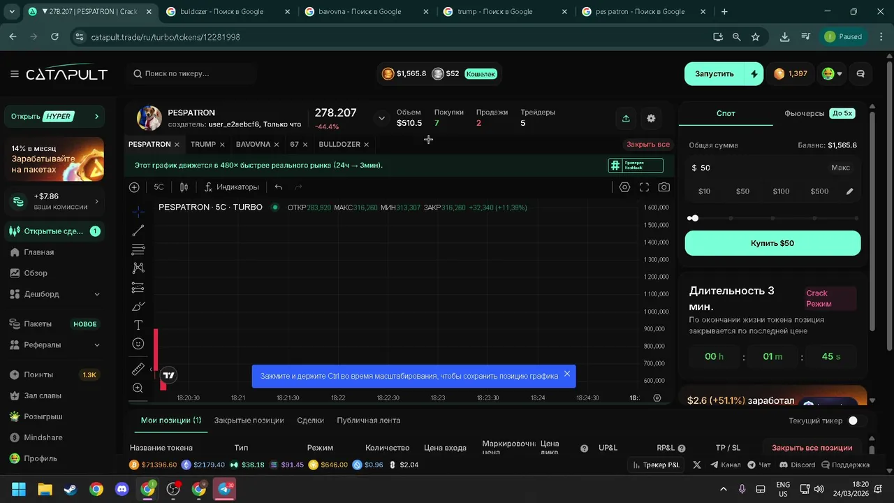Select the forecasting position tool
Viewport: 894px width, 503px height.
tap(138, 287)
